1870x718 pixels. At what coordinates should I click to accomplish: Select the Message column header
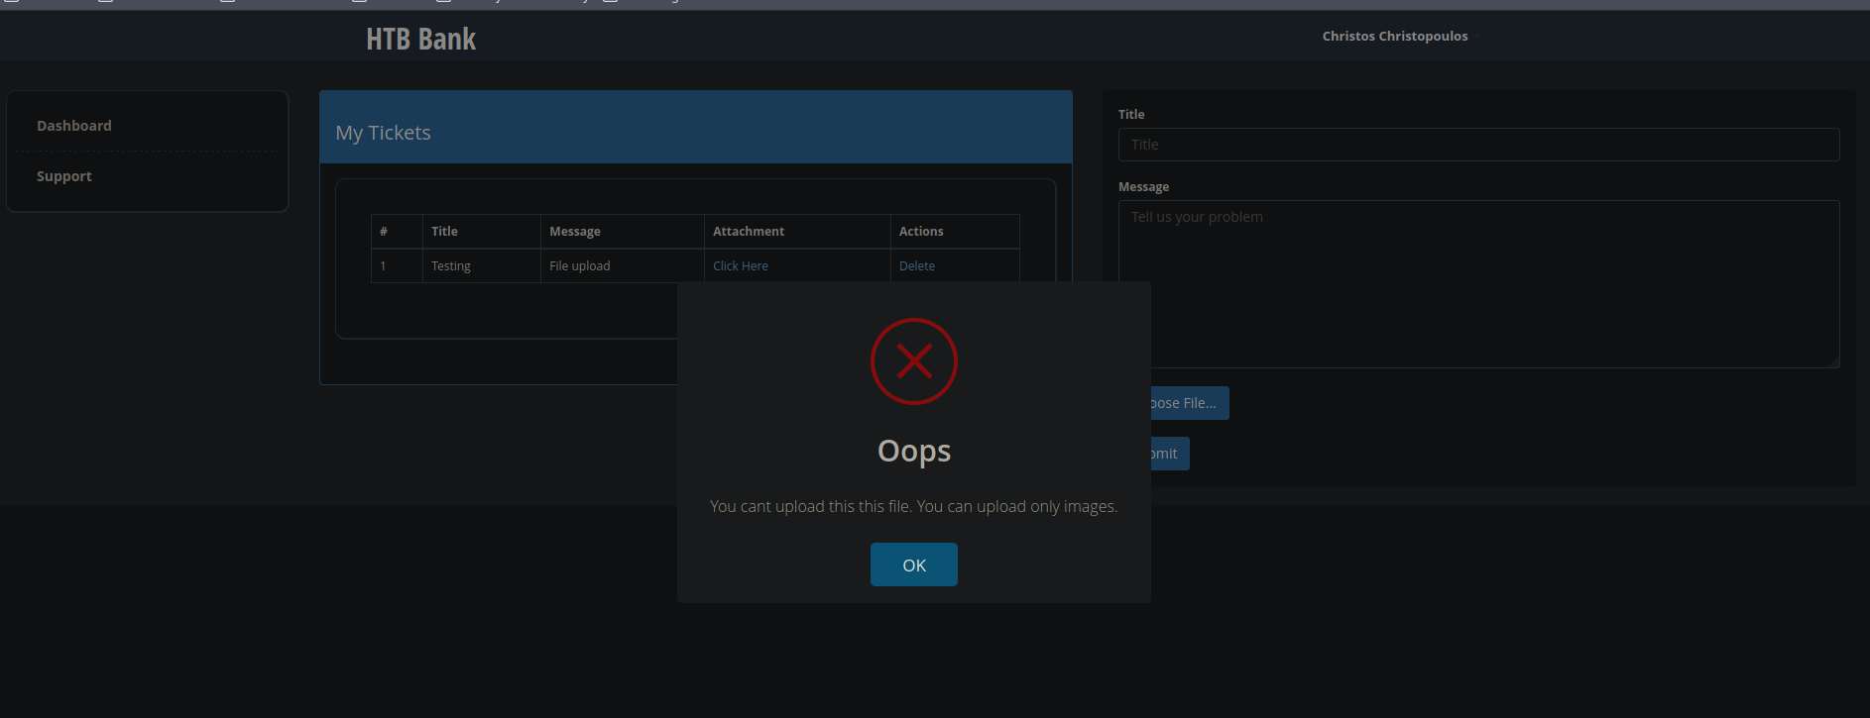(x=575, y=232)
